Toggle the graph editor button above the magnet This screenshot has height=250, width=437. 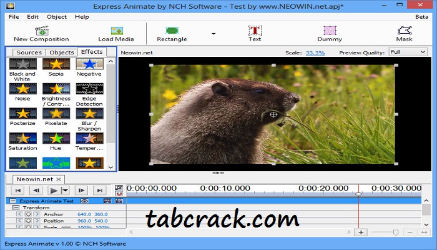pyautogui.click(x=119, y=187)
